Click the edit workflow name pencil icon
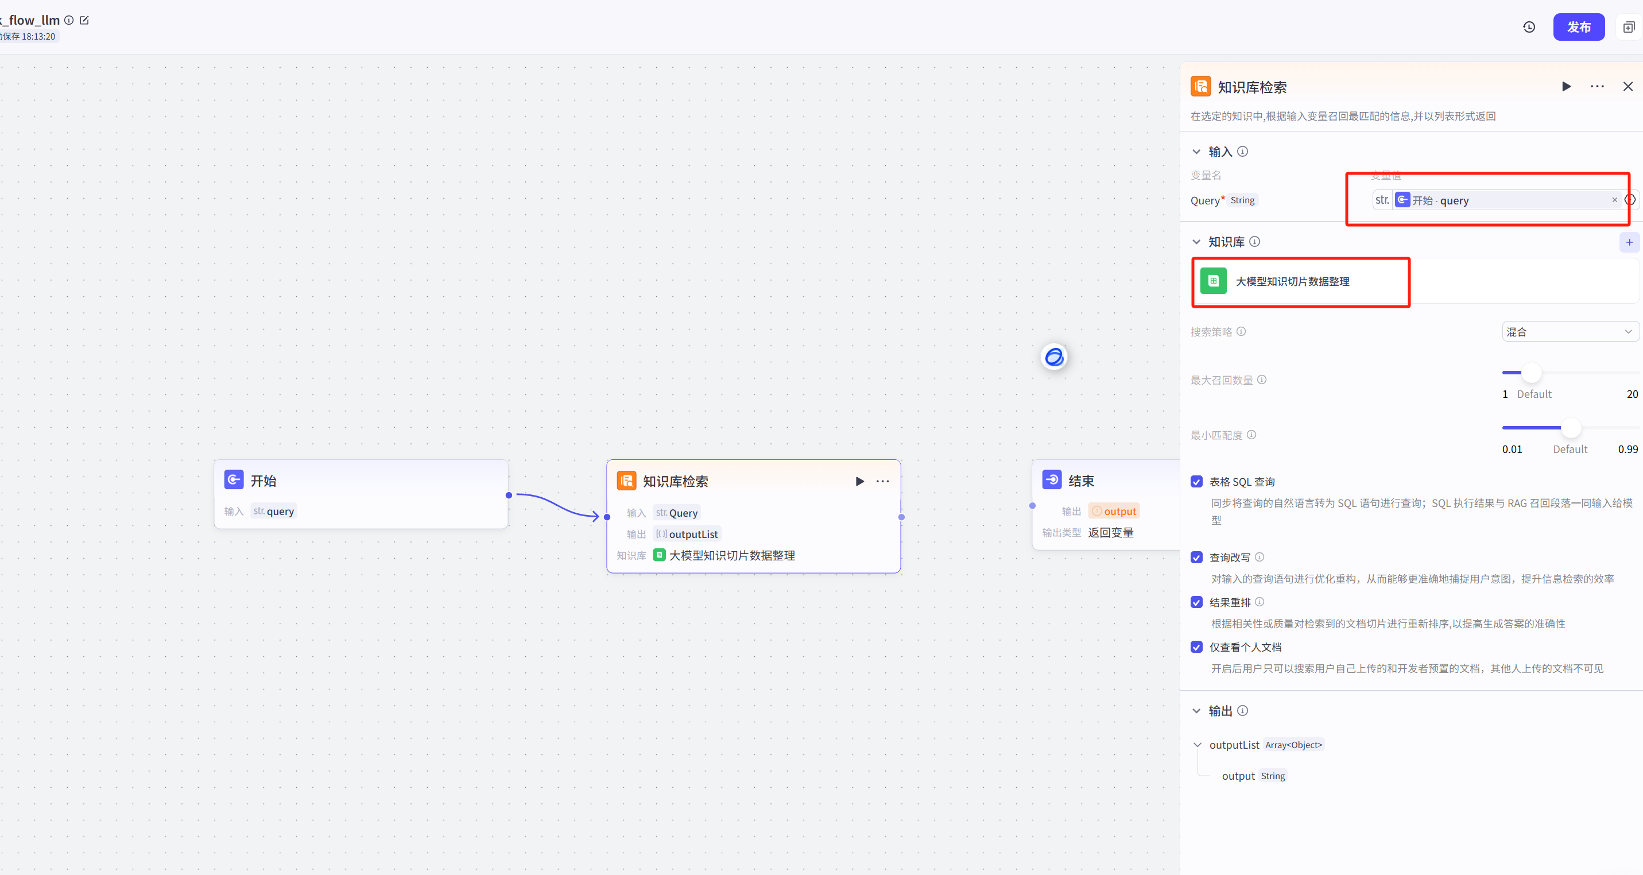Viewport: 1643px width, 875px height. [84, 21]
